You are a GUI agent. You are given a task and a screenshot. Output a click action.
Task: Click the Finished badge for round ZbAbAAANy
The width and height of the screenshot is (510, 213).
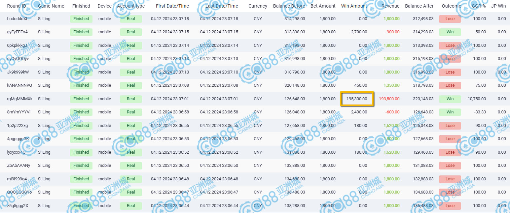[x=81, y=166]
